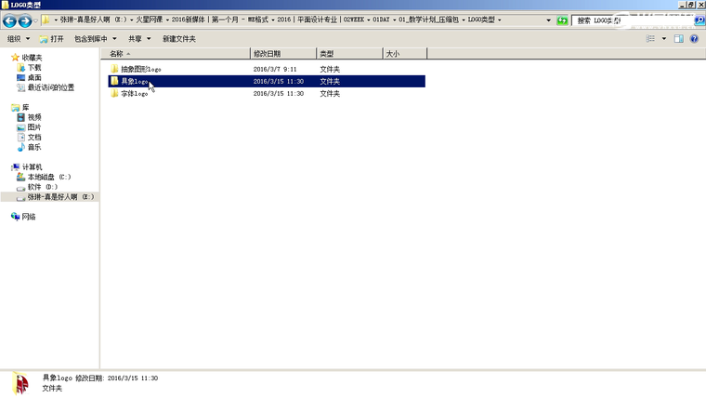Expand the view options dropdown arrow
Image resolution: width=706 pixels, height=398 pixels.
(x=663, y=39)
